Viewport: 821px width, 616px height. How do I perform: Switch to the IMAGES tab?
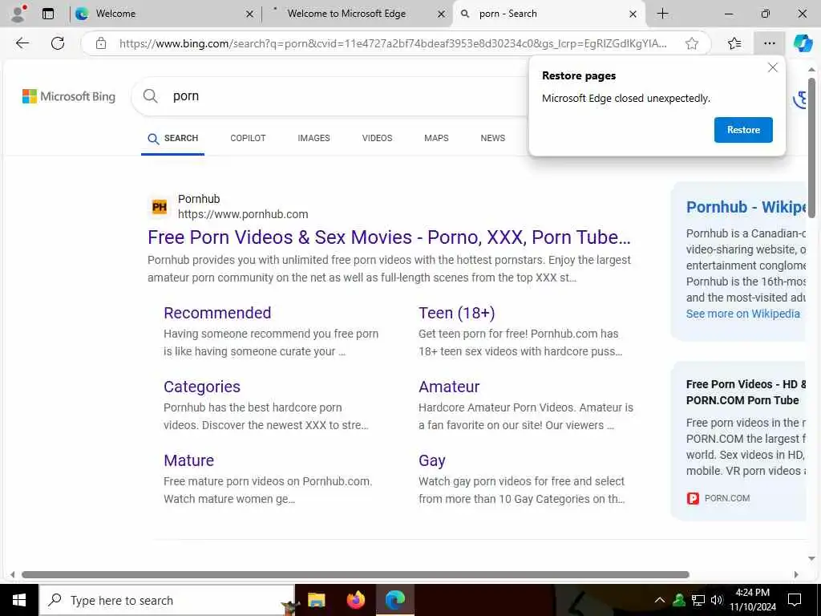pos(313,138)
